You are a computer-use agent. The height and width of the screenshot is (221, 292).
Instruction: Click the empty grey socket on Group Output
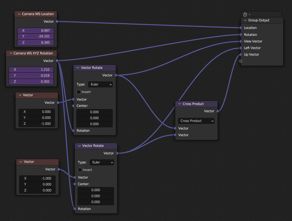[241, 61]
